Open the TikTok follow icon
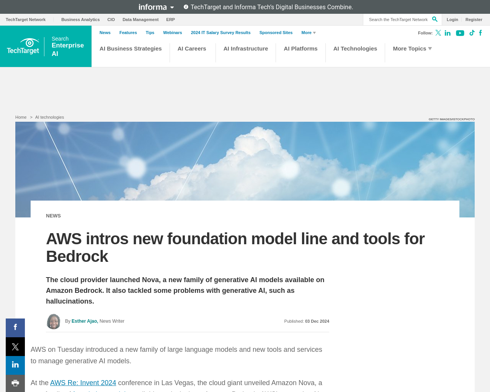 (x=472, y=33)
